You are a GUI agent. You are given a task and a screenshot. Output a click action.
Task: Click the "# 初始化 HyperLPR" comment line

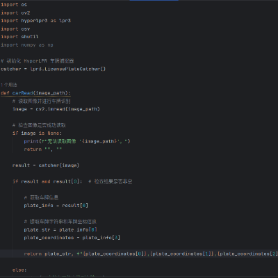pyautogui.click(x=38, y=61)
